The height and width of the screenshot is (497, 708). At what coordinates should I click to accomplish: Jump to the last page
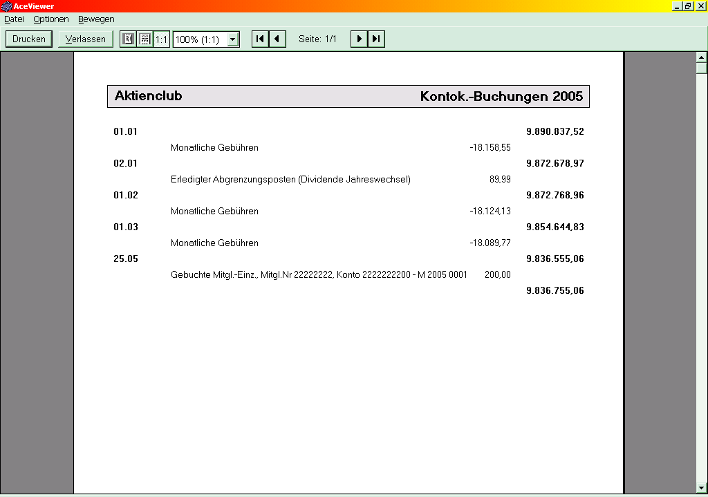[x=376, y=39]
